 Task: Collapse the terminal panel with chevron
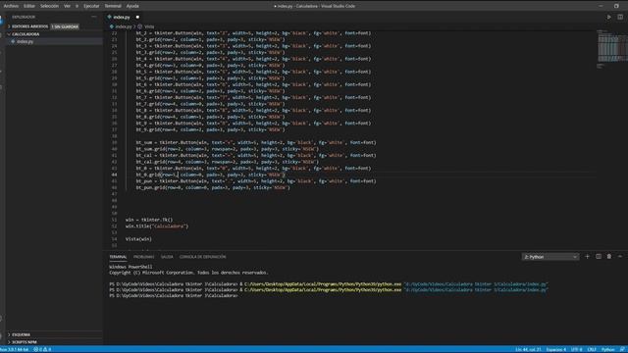[620, 257]
